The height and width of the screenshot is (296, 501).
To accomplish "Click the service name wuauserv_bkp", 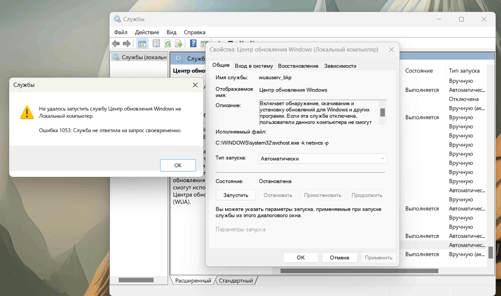I will point(275,77).
